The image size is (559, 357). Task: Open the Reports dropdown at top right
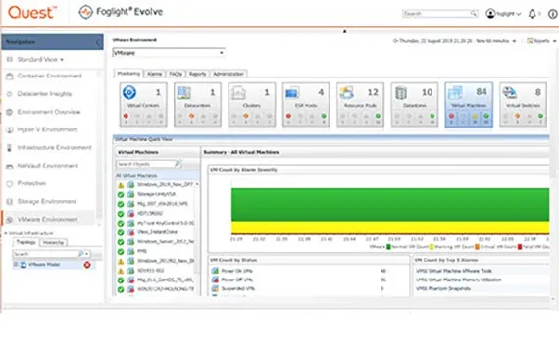(541, 41)
